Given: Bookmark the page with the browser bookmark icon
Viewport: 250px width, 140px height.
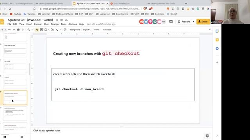Looking at the screenshot, I should point(34,9).
